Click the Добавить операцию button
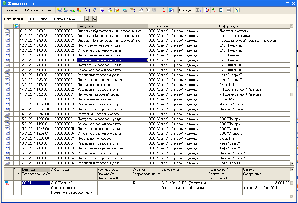 click(38, 10)
